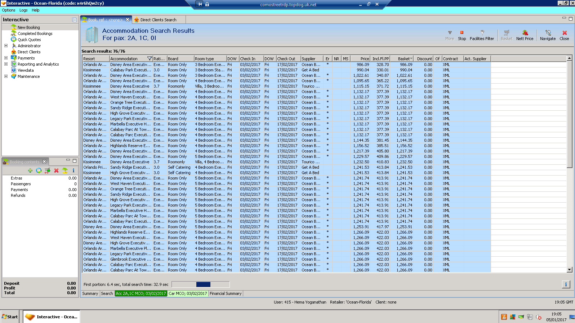575x323 pixels.
Task: Sort by the Price column header
Action: (x=361, y=59)
